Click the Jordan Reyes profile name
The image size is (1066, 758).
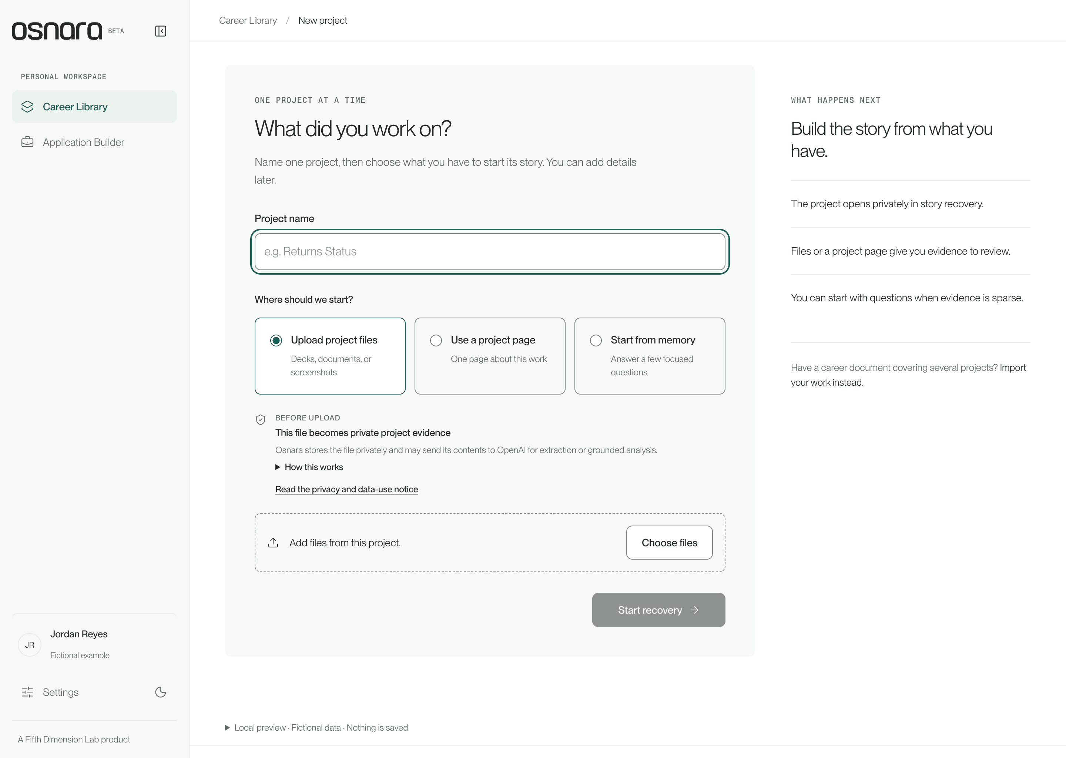click(79, 634)
